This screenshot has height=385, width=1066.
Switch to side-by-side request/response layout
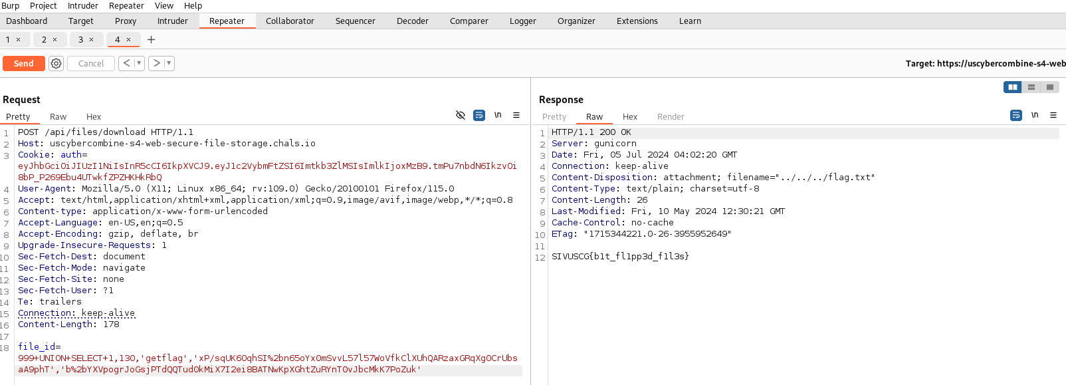tap(1013, 87)
